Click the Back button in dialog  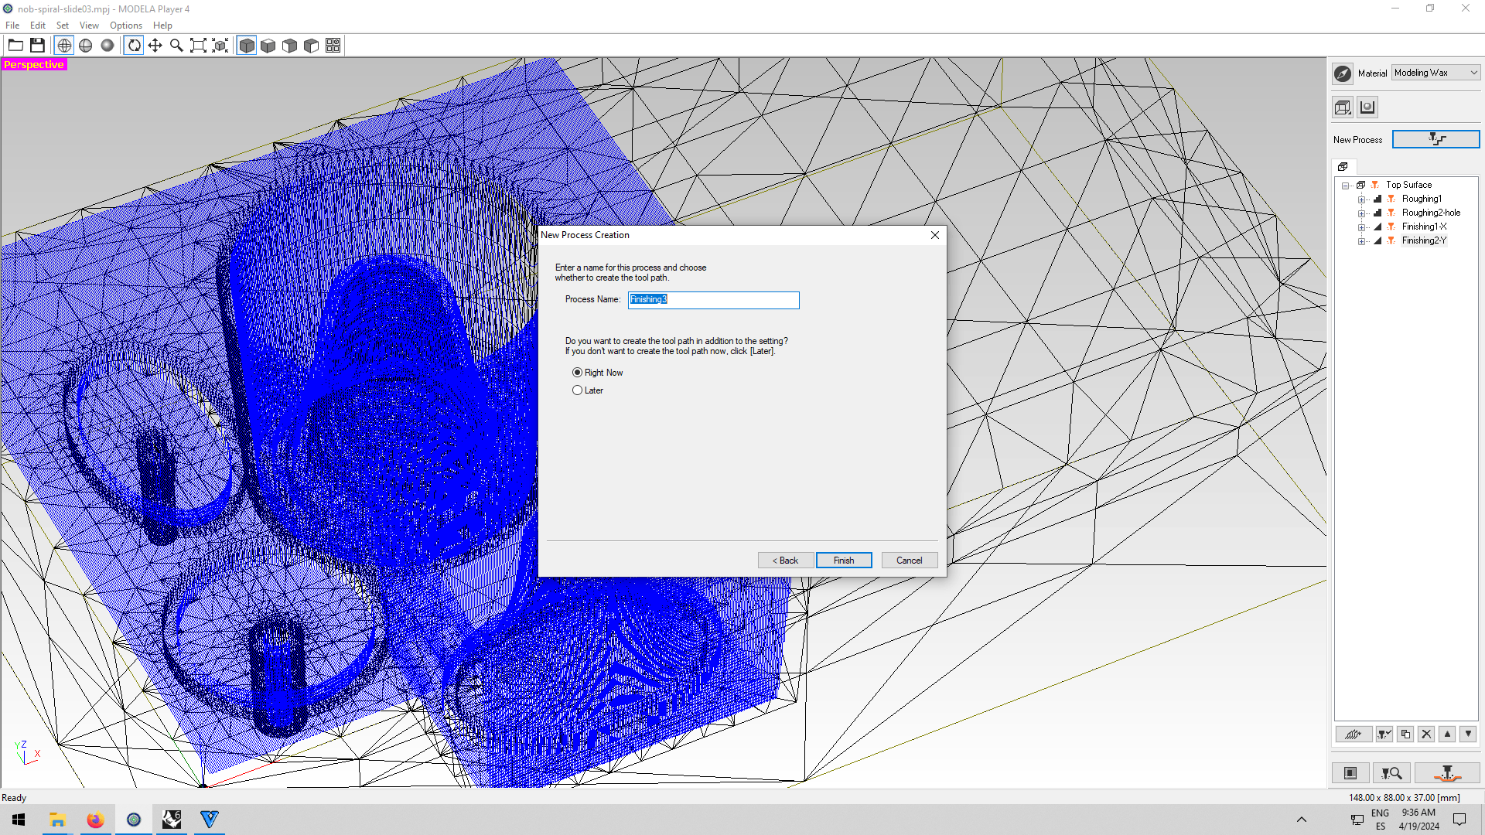tap(786, 561)
